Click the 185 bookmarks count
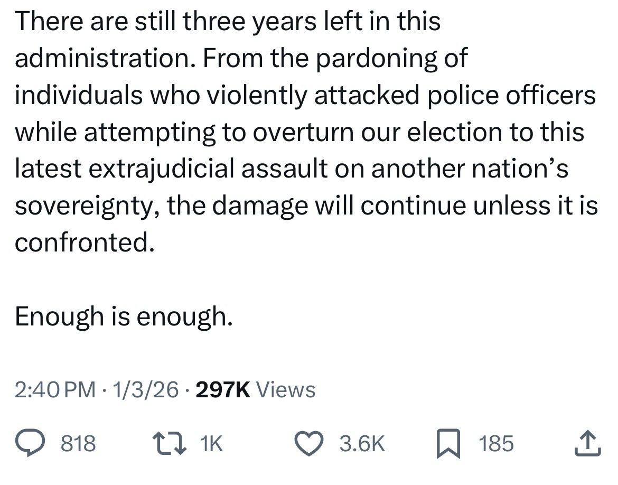618x485 pixels. click(x=497, y=443)
